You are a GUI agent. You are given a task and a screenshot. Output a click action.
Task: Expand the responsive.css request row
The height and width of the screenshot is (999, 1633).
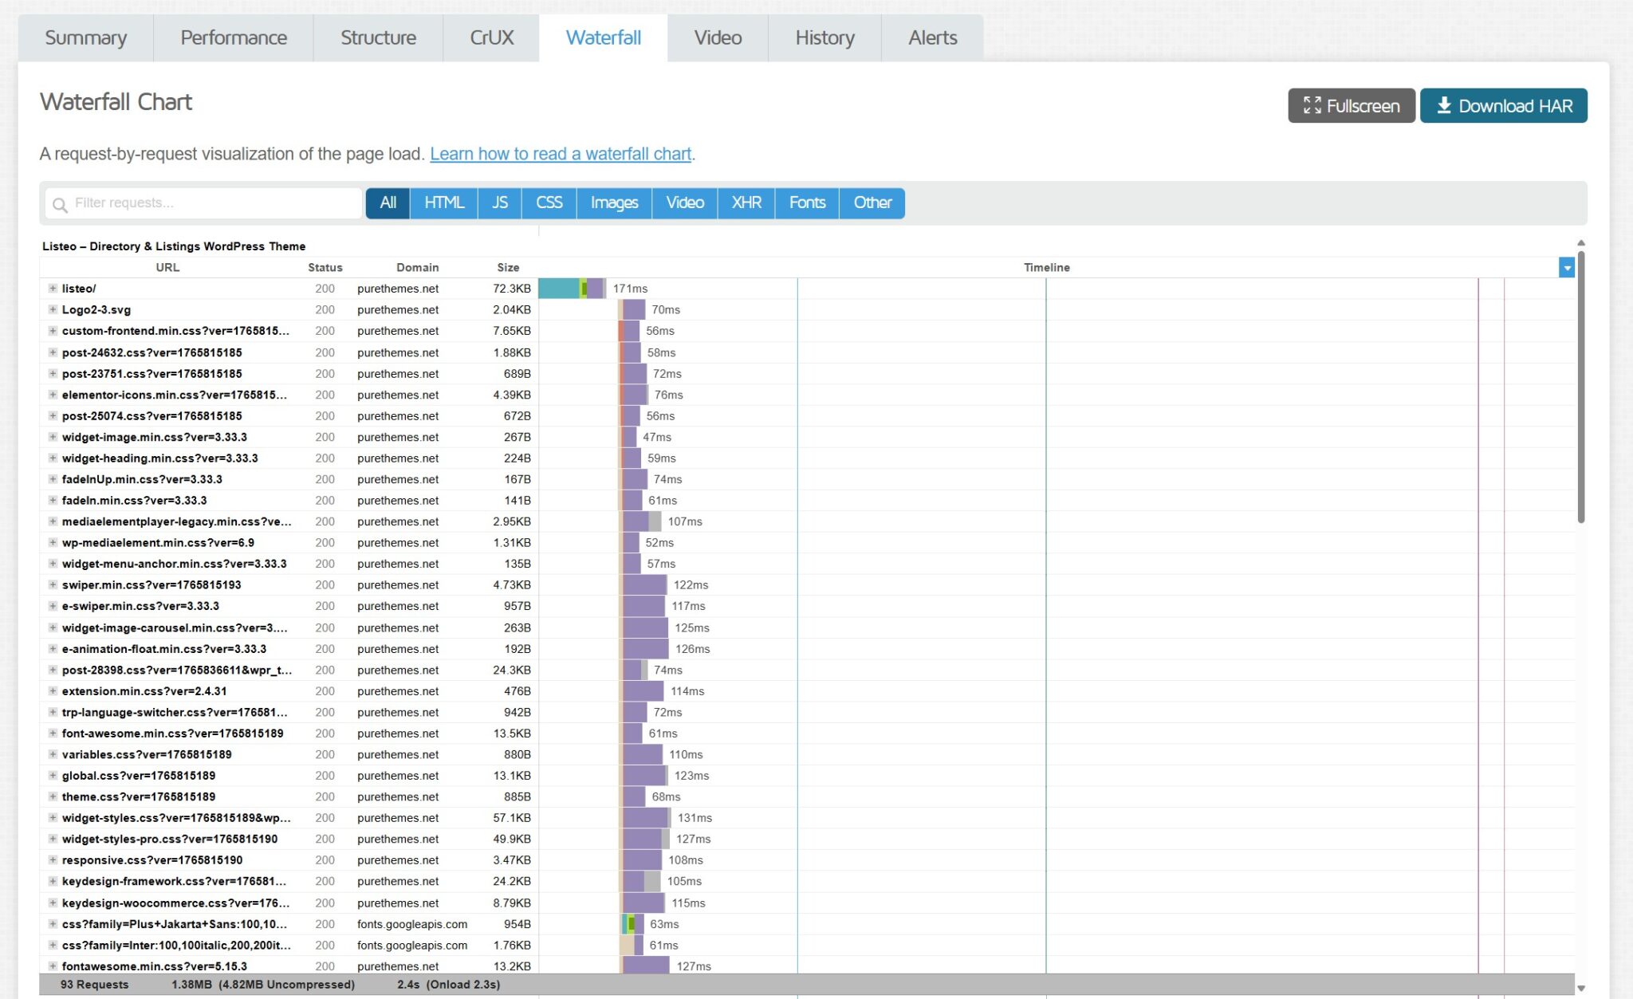coord(53,859)
